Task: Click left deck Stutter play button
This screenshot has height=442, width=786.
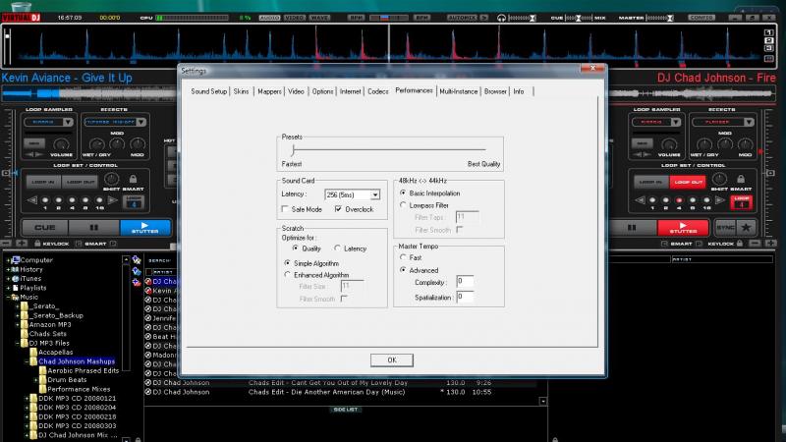Action: [x=144, y=228]
